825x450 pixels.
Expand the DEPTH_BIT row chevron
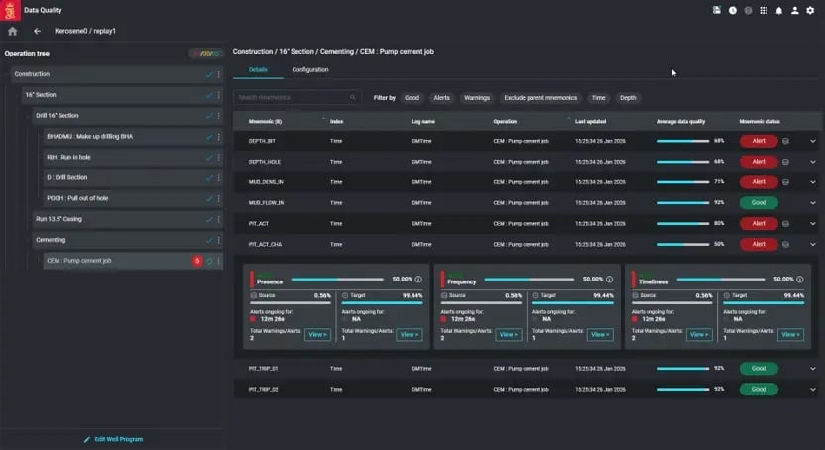[813, 141]
